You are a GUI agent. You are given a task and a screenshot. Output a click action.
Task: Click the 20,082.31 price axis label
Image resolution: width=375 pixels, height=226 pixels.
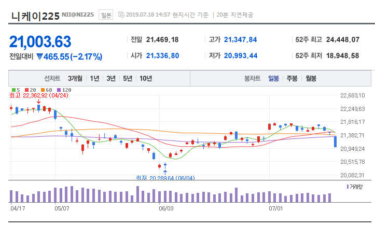[x=353, y=175]
